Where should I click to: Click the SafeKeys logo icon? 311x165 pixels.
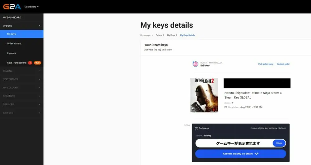[196, 128]
